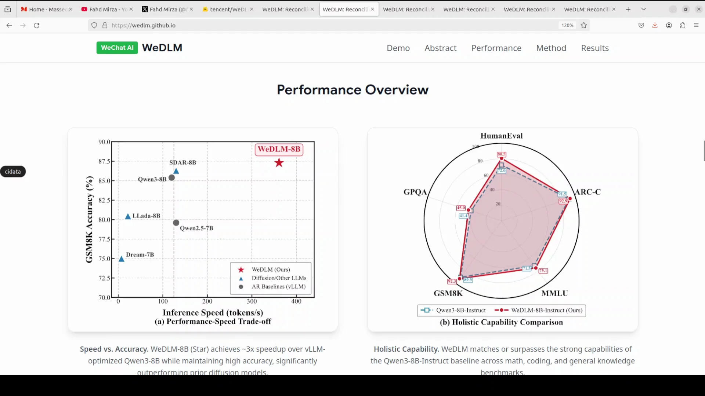Expand the list all tabs chevron

point(643,9)
